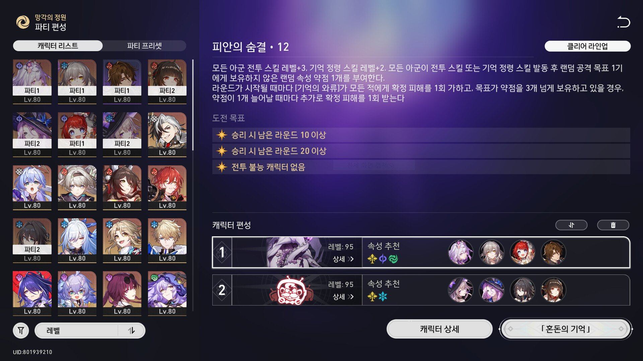
Task: Click the character list vertical scrollbar
Action: coord(193,105)
